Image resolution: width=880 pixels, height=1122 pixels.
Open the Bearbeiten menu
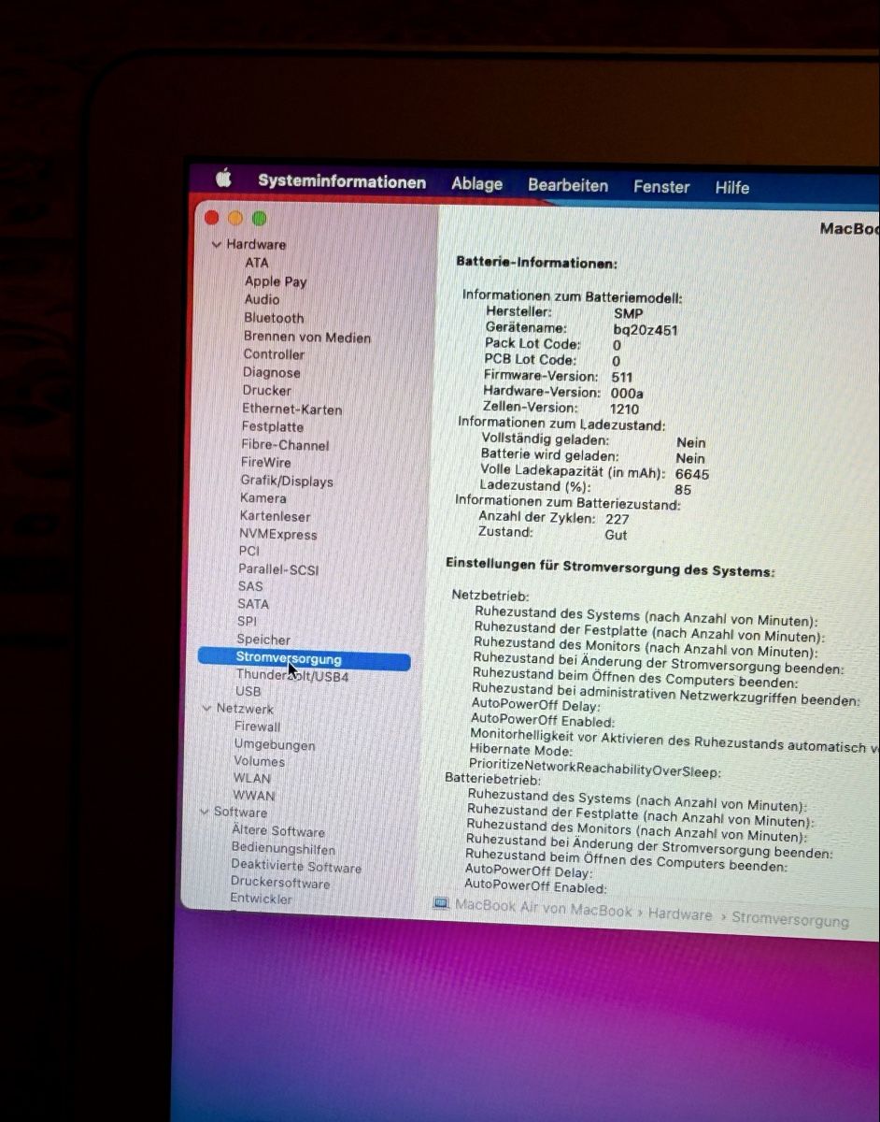[x=568, y=185]
